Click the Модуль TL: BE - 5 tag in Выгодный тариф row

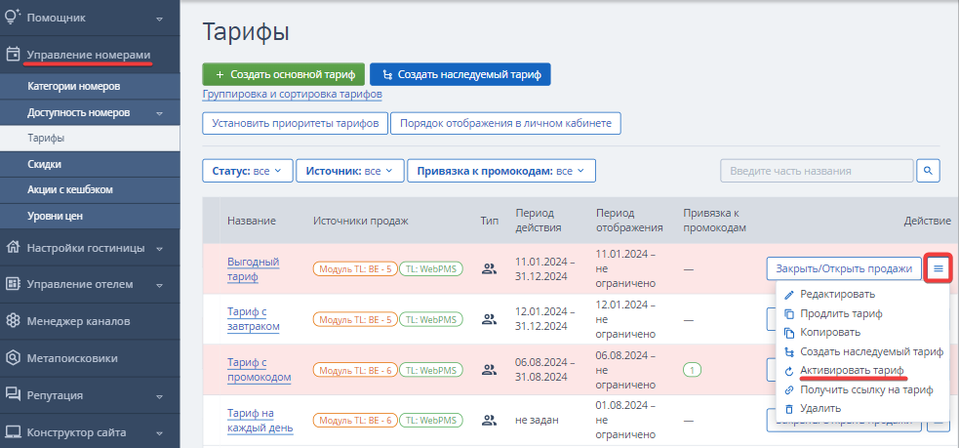pos(355,268)
